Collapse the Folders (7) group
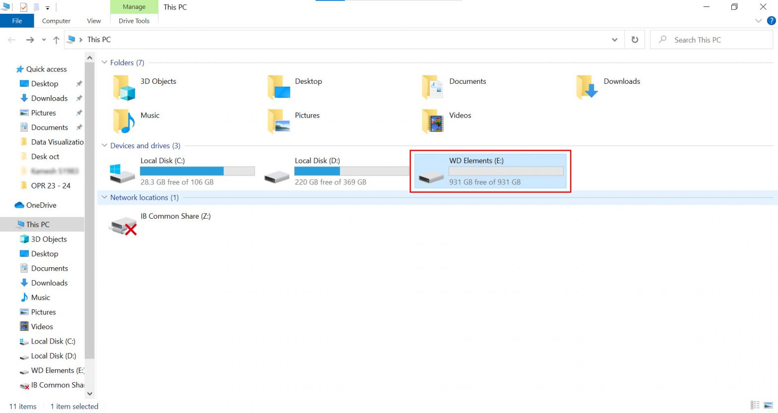 104,62
